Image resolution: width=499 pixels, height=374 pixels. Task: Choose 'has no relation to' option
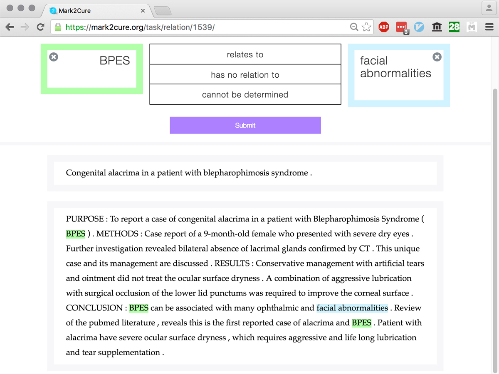[245, 75]
